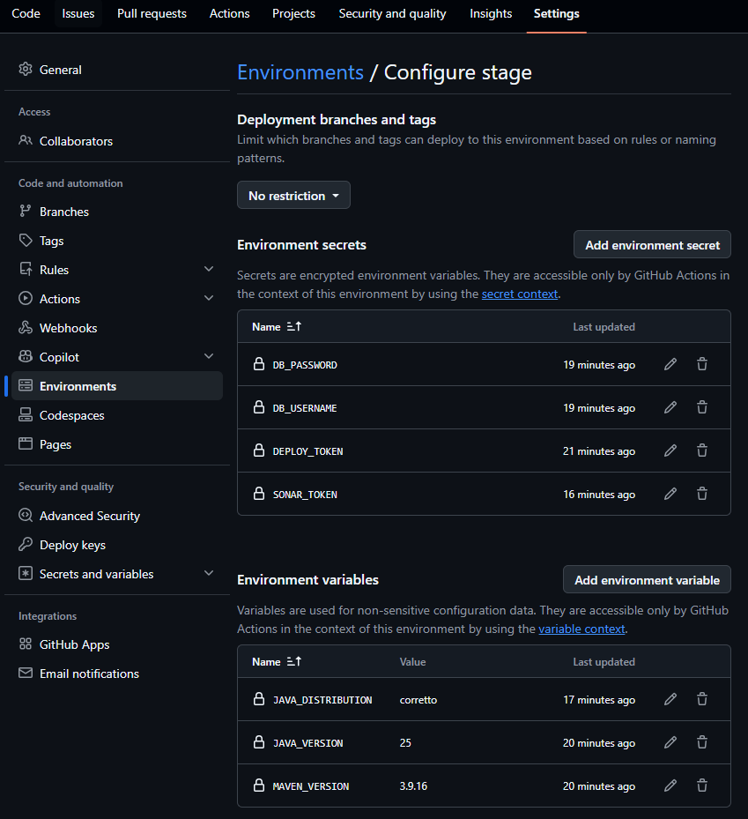Click the 3.9.16 Maven version value

click(413, 786)
